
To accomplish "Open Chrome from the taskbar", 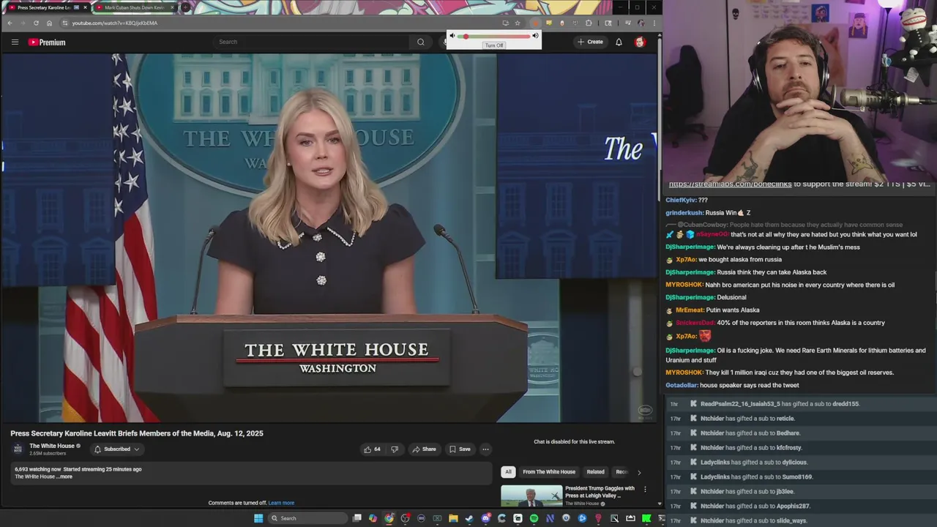I will point(389,518).
